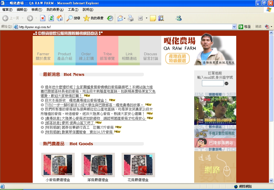Click the page icon in address bar
Image resolution: width=274 pixels, height=190 pixels.
pyautogui.click(x=16, y=27)
